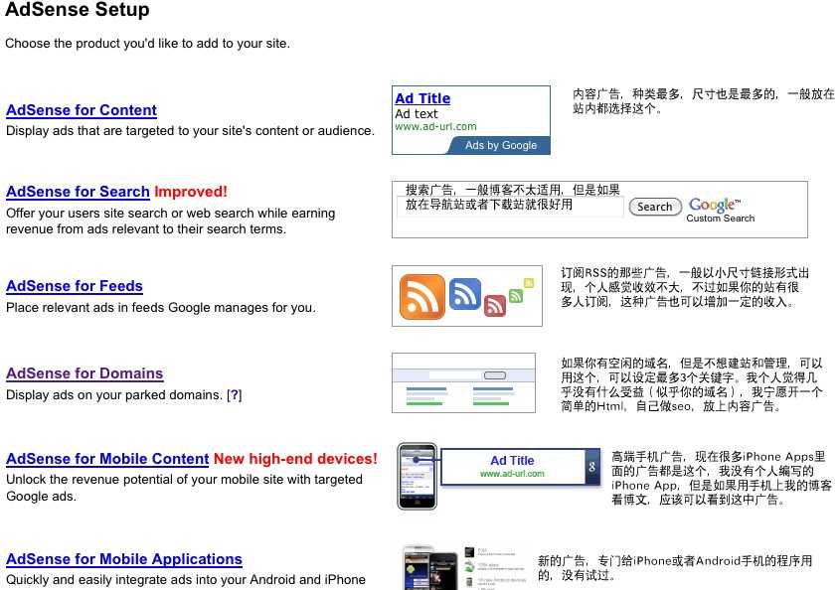Select the small red RSS icon
This screenshot has height=590, width=839.
tap(495, 306)
